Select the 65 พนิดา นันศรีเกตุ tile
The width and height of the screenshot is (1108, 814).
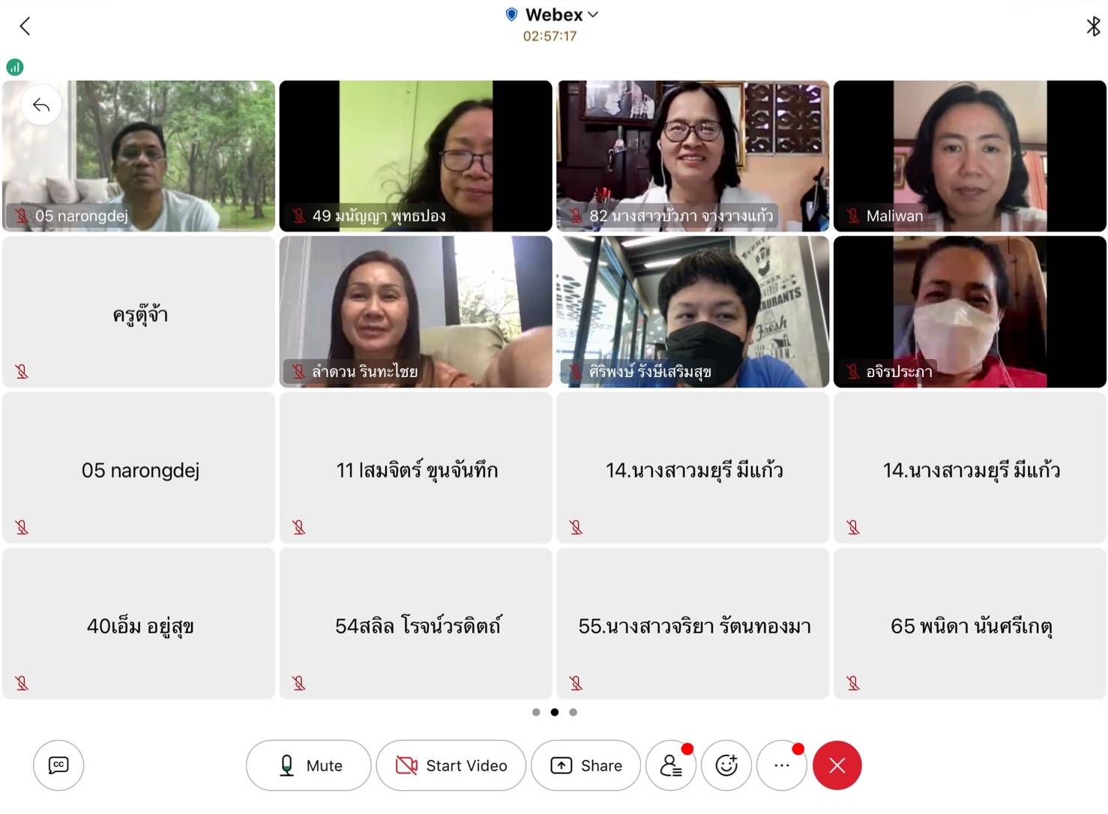[x=969, y=624]
